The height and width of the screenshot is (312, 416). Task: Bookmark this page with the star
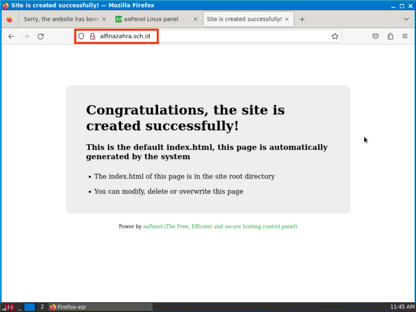point(335,37)
